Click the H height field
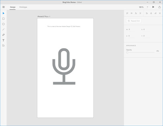163x126 pixels. [131, 36]
